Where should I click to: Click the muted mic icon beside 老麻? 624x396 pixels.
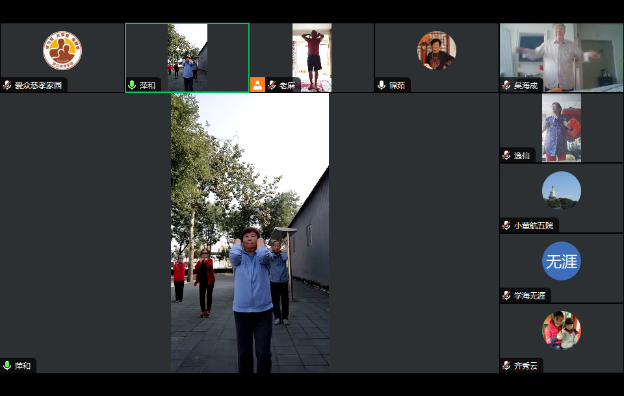pos(272,85)
